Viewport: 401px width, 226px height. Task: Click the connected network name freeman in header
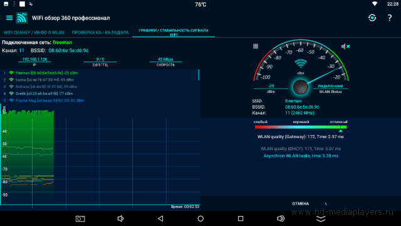63,42
